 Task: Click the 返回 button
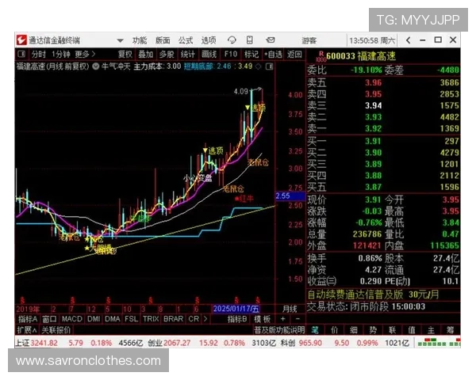point(294,55)
